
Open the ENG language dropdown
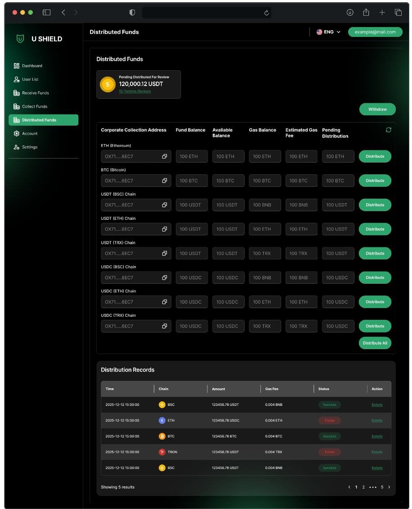point(329,32)
